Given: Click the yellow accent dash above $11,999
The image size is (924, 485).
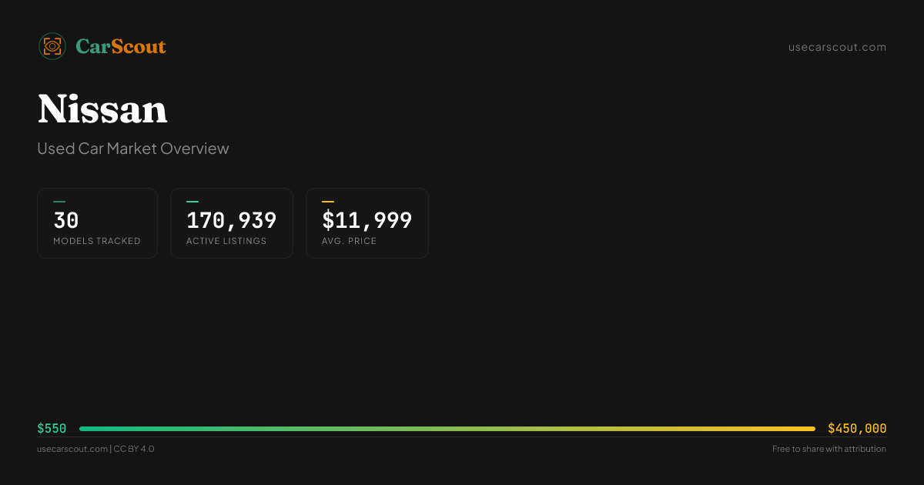Looking at the screenshot, I should click(x=328, y=202).
